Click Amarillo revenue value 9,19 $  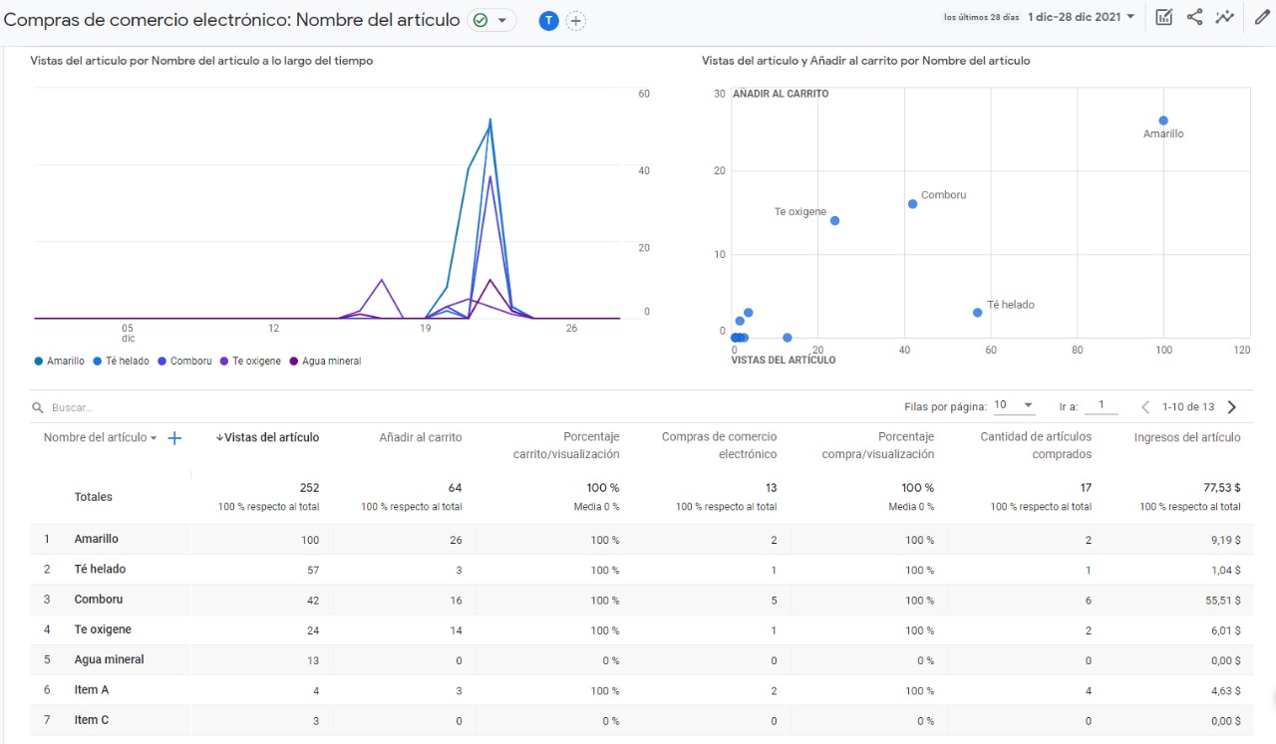1226,541
